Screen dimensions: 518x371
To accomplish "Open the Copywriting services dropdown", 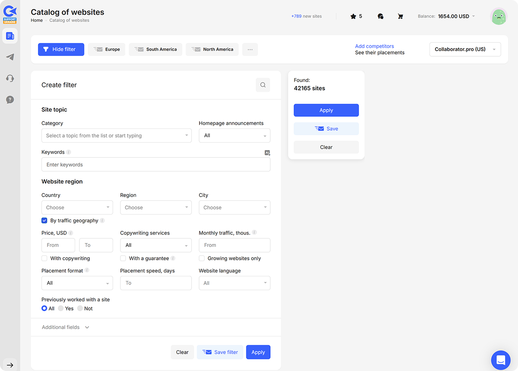I will click(156, 245).
